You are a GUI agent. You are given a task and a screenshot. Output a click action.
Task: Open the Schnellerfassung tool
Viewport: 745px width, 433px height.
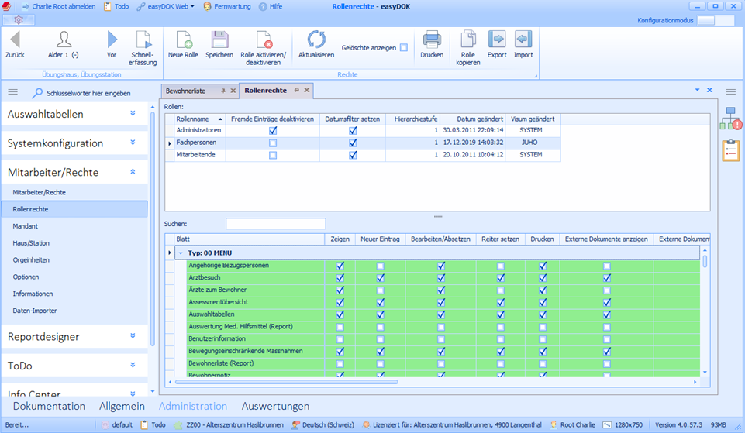(x=143, y=40)
